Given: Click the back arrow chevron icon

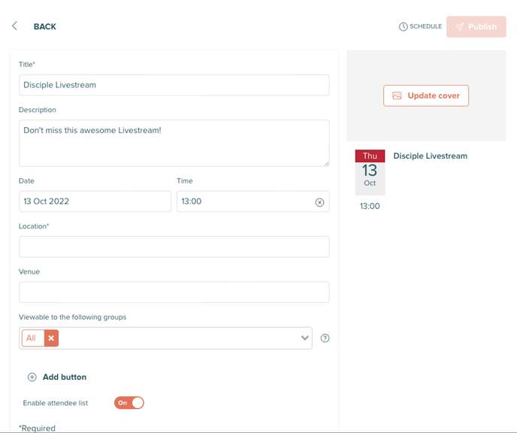Looking at the screenshot, I should pos(14,26).
